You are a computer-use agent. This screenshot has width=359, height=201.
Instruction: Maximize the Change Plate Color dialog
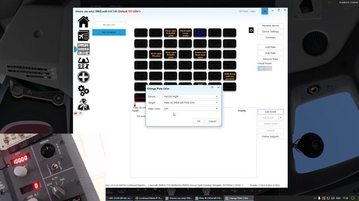point(212,87)
